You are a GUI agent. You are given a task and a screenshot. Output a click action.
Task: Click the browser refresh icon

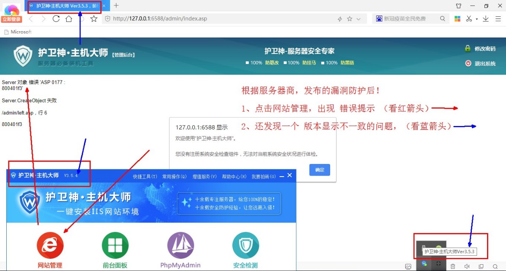pyautogui.click(x=56, y=19)
